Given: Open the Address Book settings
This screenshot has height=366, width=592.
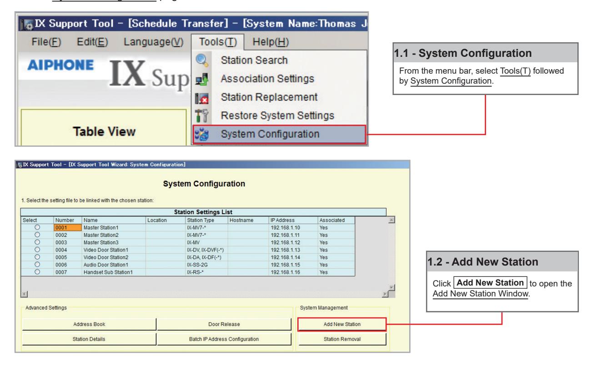Looking at the screenshot, I should (89, 324).
